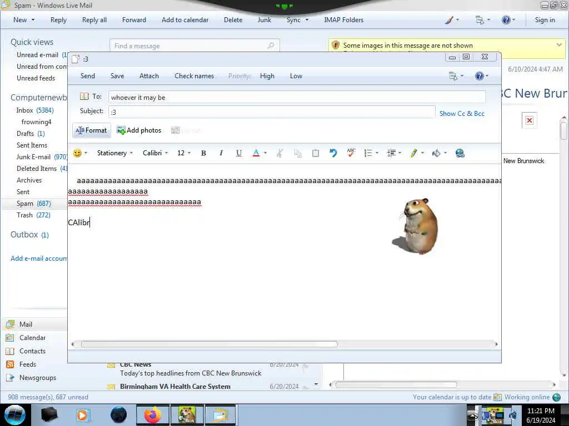Click the Undo arrow icon
Screen dimensions: 569x426
[333, 153]
